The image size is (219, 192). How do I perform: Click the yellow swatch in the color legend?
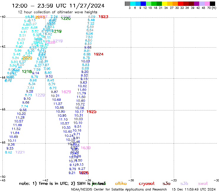165,4
